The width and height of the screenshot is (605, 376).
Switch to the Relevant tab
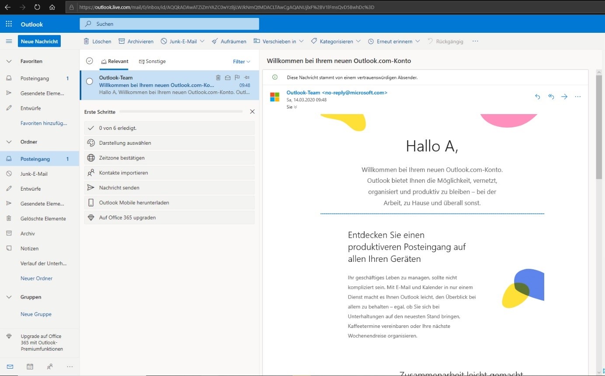(115, 62)
